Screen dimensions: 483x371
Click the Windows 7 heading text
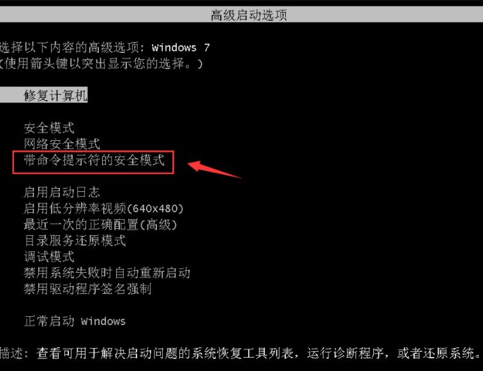(181, 47)
